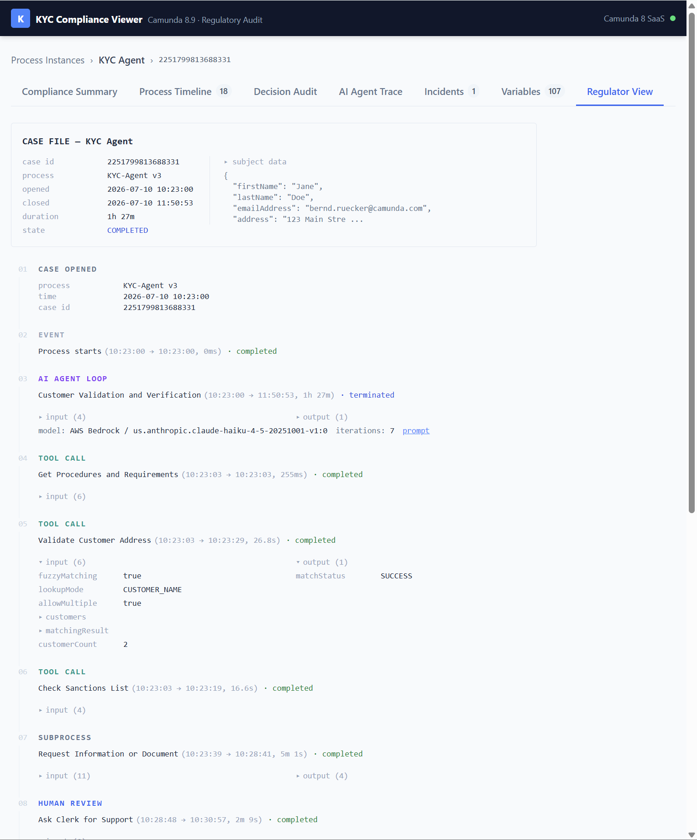
Task: Switch to the AI Agent Trace tab
Action: point(371,92)
